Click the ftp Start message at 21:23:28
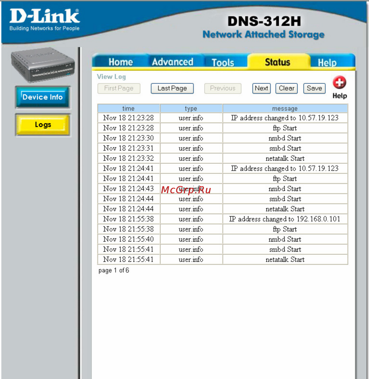This screenshot has width=369, height=379. click(285, 128)
